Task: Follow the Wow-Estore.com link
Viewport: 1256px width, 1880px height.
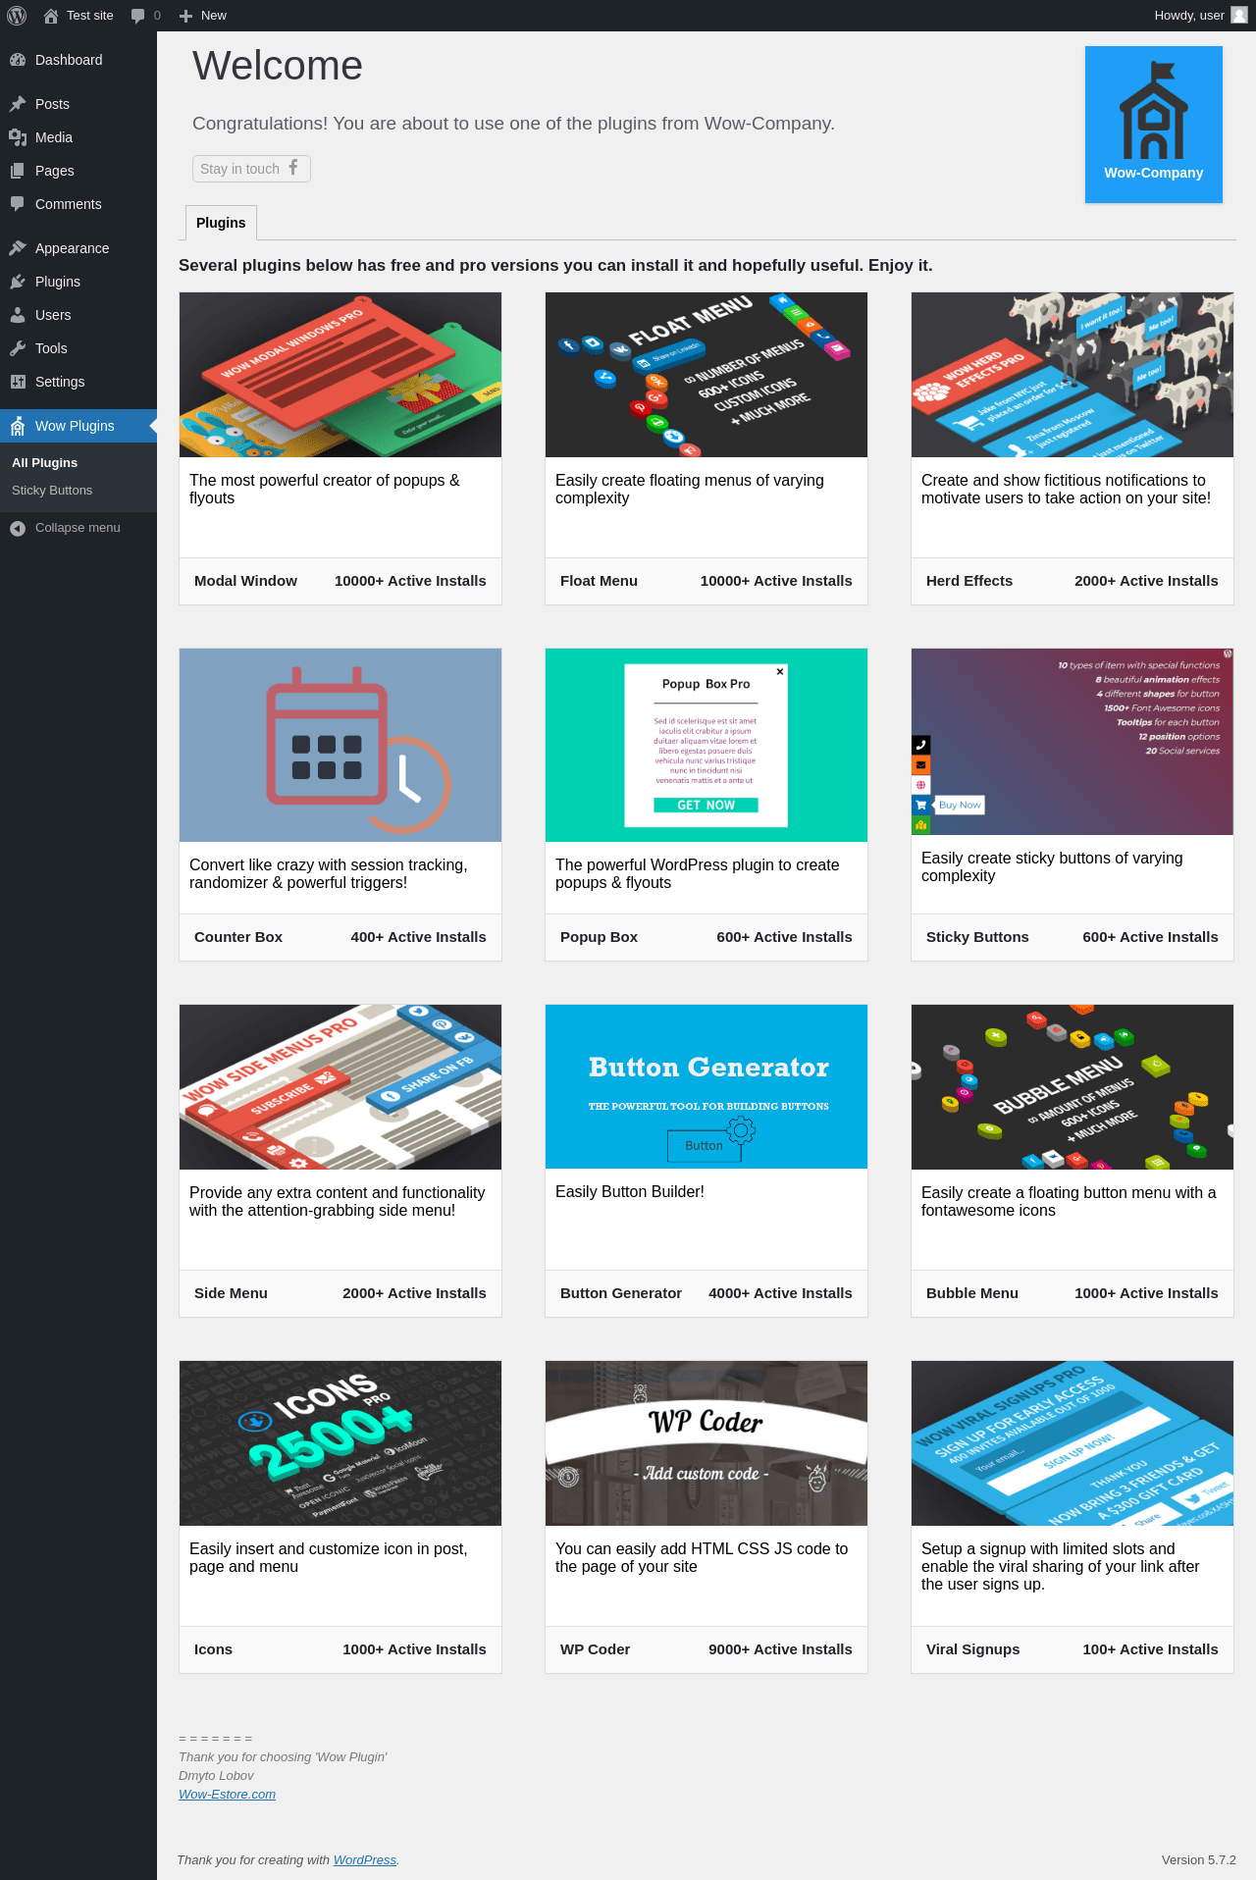Action: 227,1795
